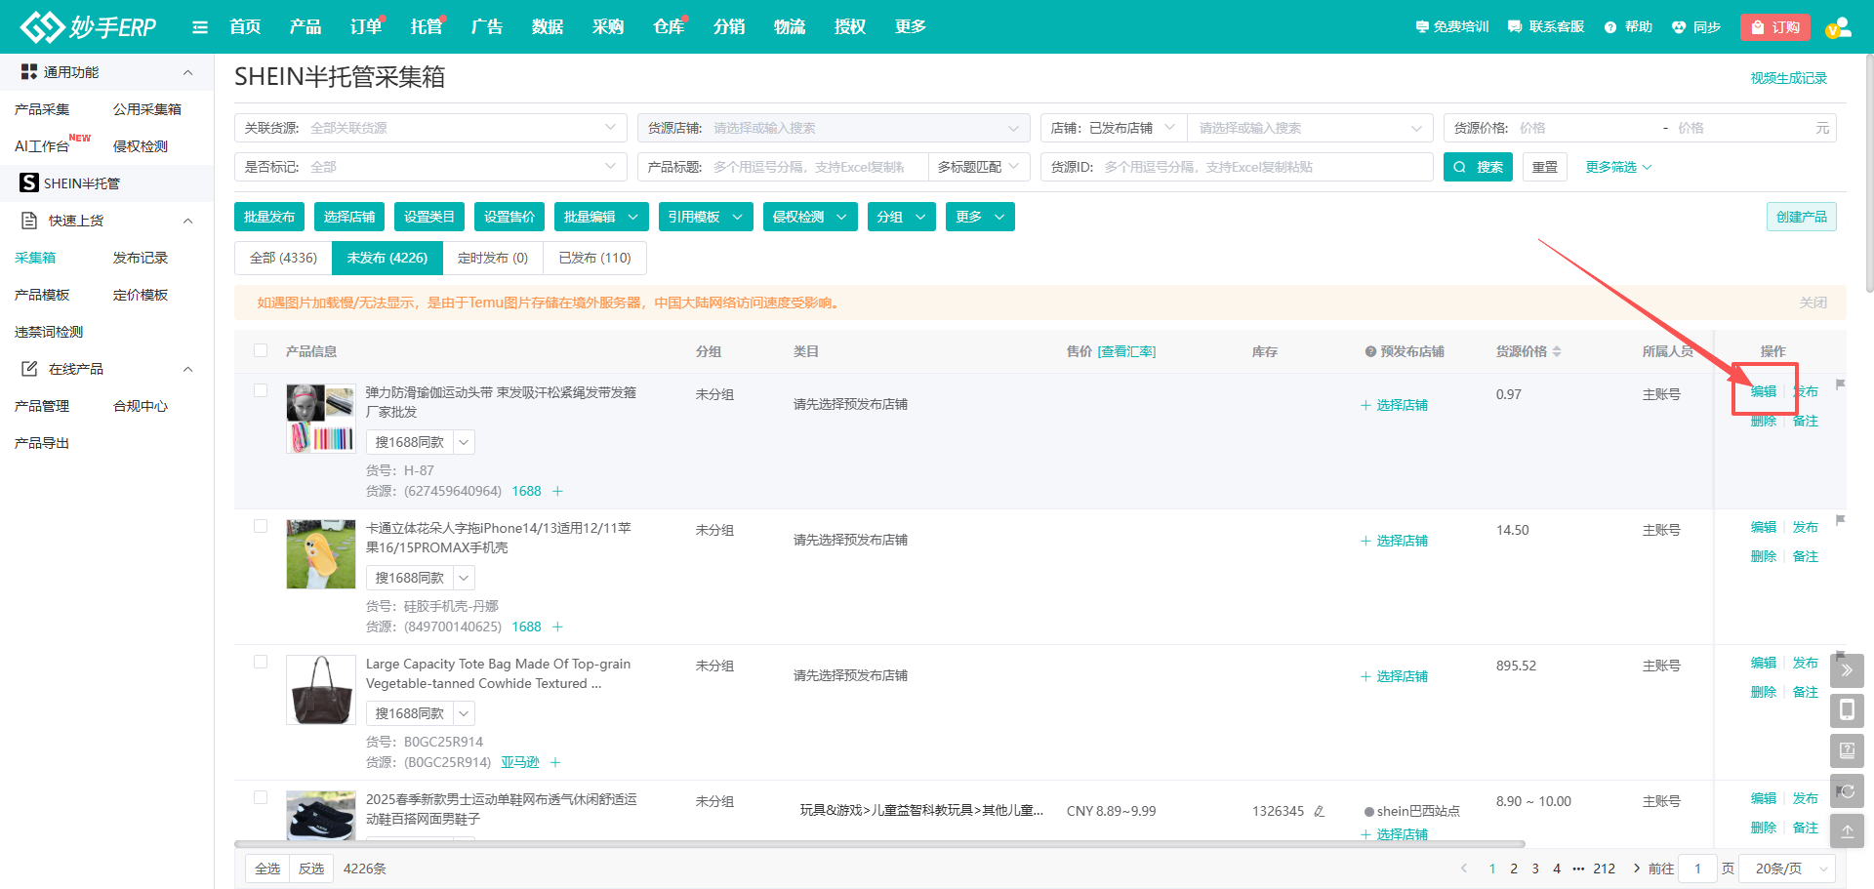
Task: Click the edit pencil icon beside stock 1326345
Action: 1319,811
